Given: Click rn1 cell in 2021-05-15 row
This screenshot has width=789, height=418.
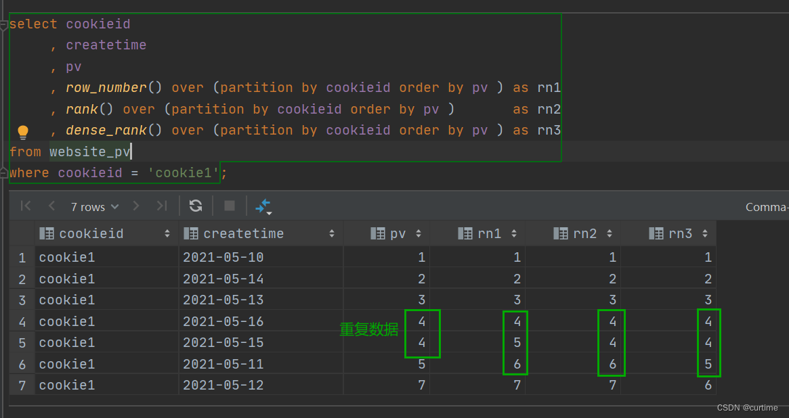Looking at the screenshot, I should click(x=477, y=343).
